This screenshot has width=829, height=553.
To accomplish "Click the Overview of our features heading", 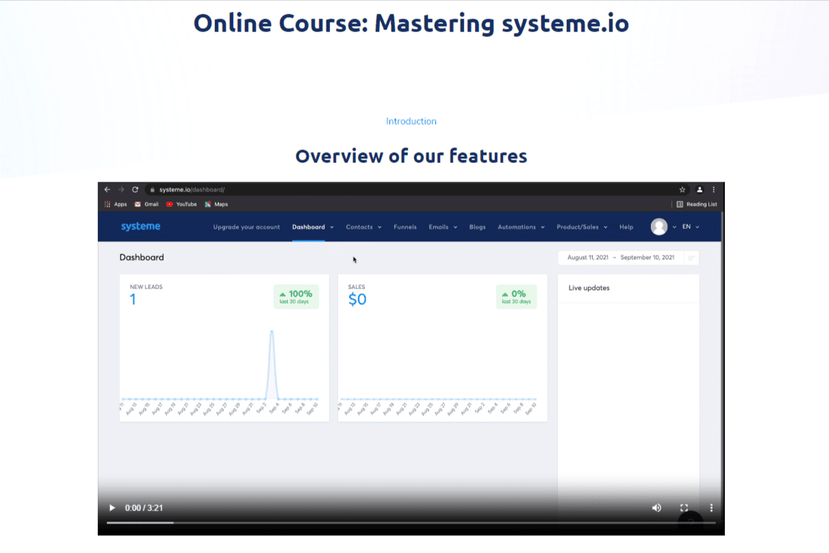I will [x=411, y=156].
